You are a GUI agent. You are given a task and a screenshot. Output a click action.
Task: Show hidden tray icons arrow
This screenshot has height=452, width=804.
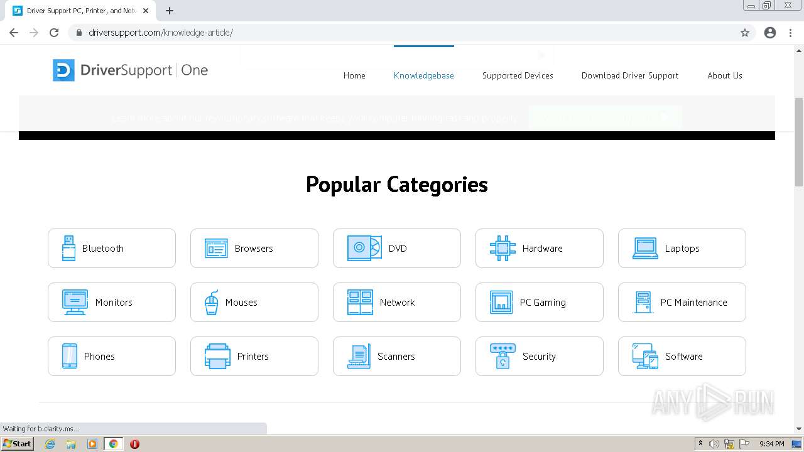(700, 444)
